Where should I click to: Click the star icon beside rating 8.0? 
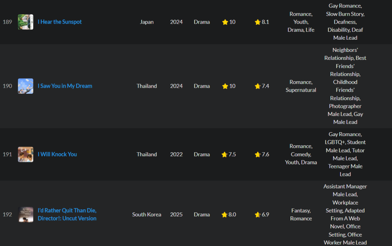(224, 215)
